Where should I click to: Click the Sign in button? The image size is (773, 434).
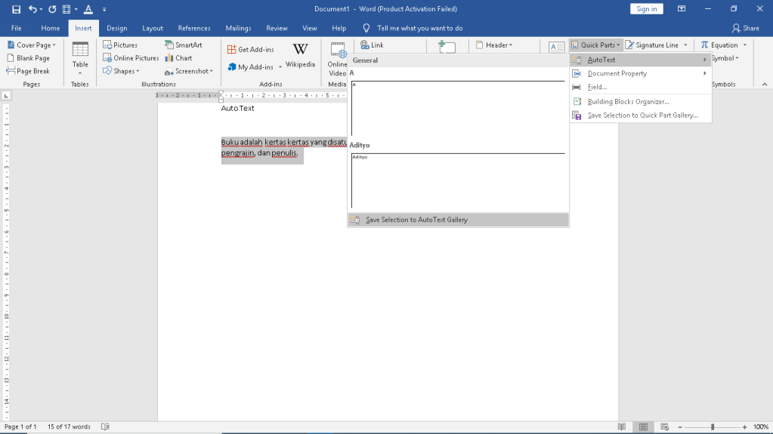pos(646,9)
